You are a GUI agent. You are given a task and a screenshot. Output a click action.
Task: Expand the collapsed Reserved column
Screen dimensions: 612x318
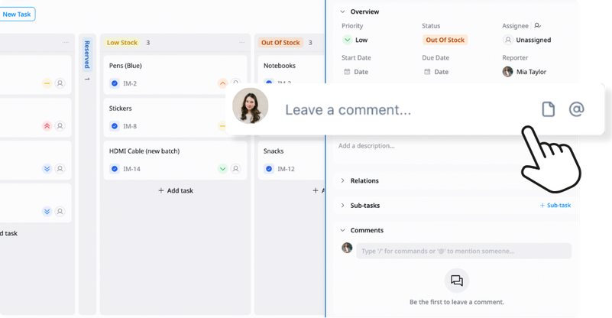[87, 54]
